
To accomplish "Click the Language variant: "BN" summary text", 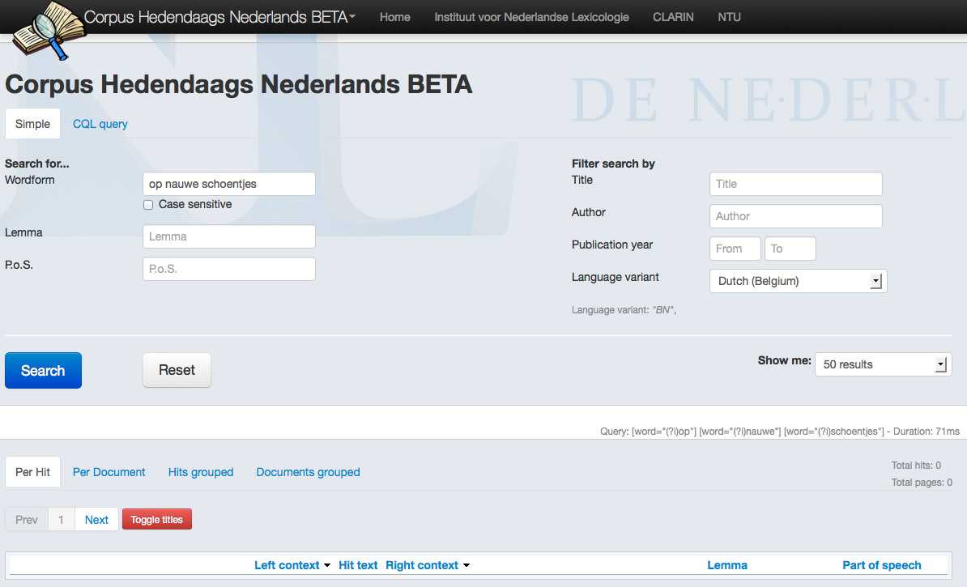I will 624,310.
